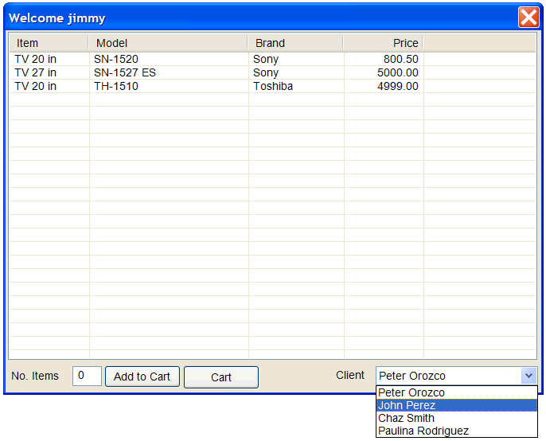
Task: Open the Client dropdown arrow
Action: tap(528, 376)
